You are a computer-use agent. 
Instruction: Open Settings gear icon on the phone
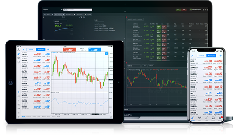point(220,118)
